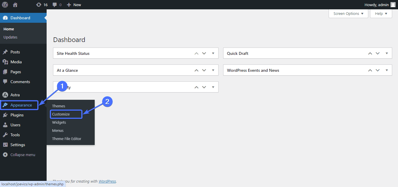Open the Dashboard sidebar menu
398x187 pixels.
(x=23, y=18)
